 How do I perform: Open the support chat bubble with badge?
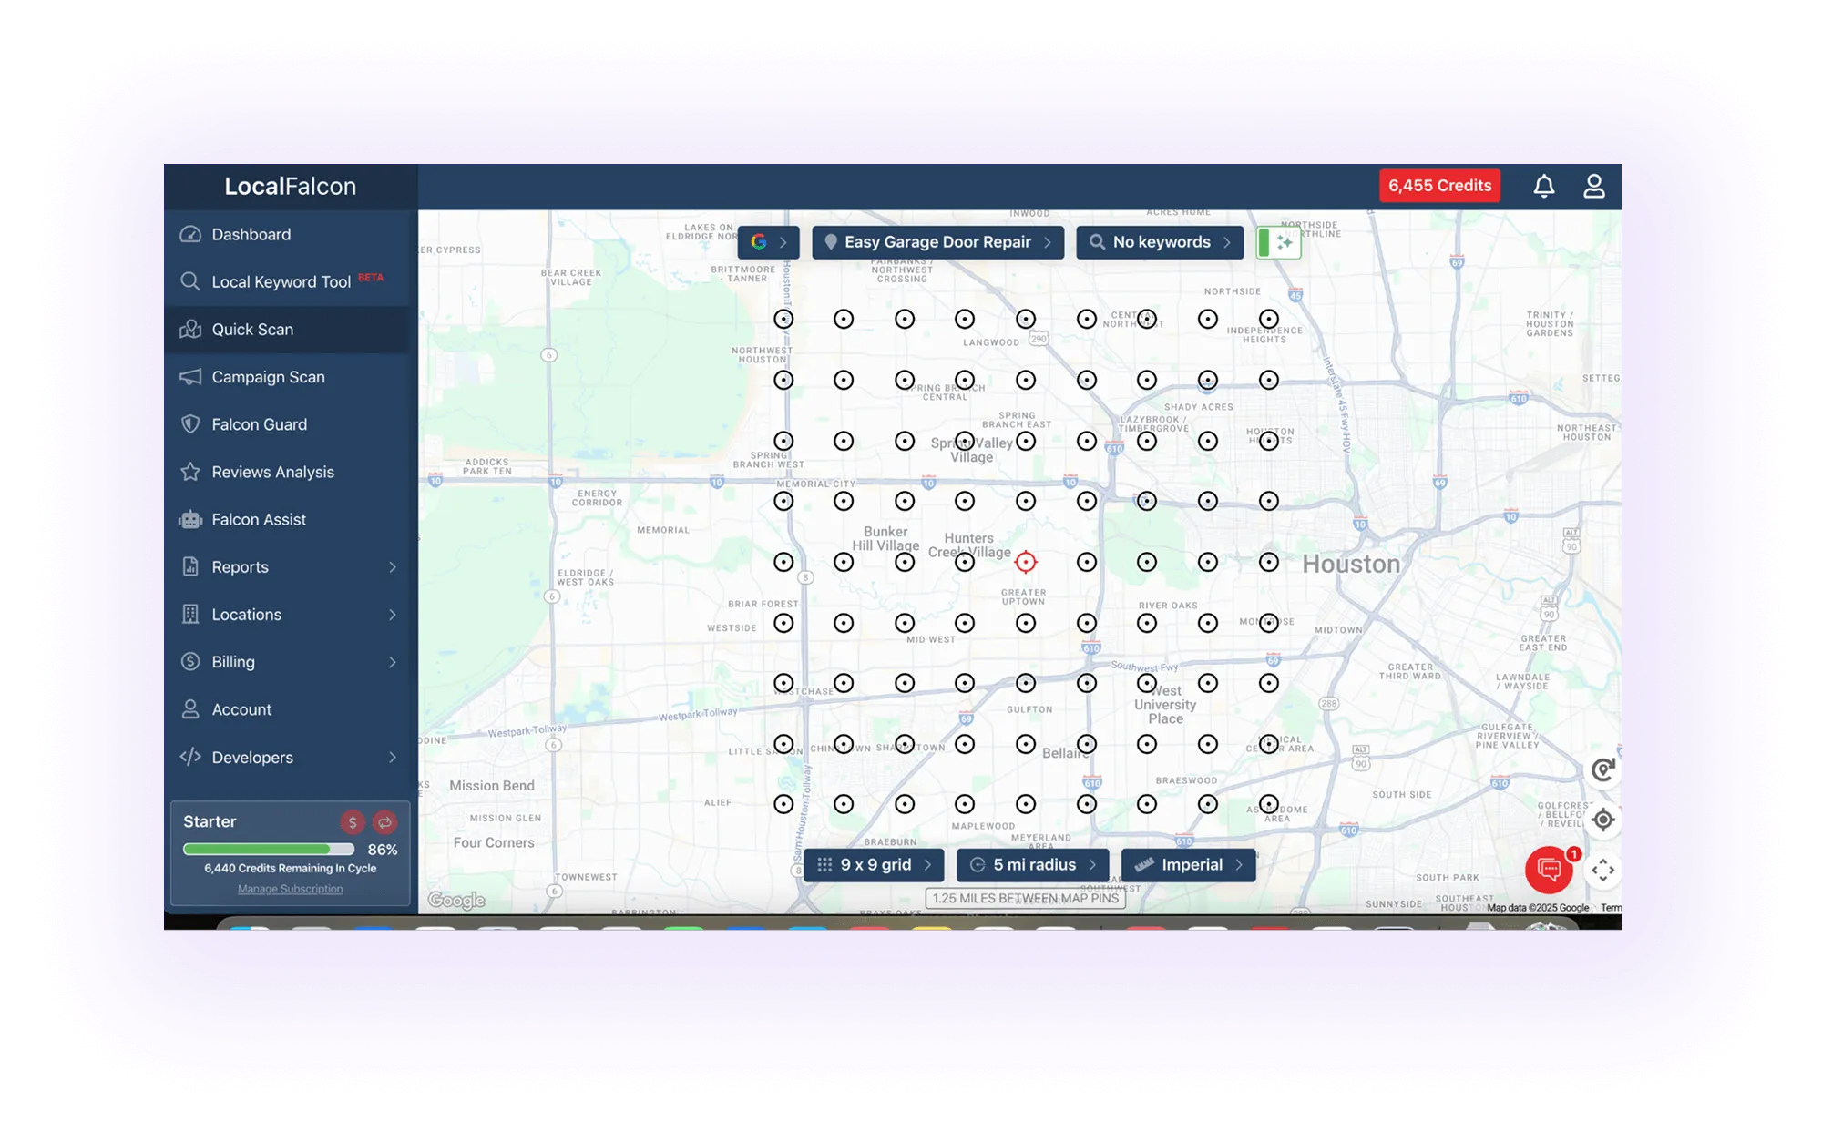coord(1549,870)
